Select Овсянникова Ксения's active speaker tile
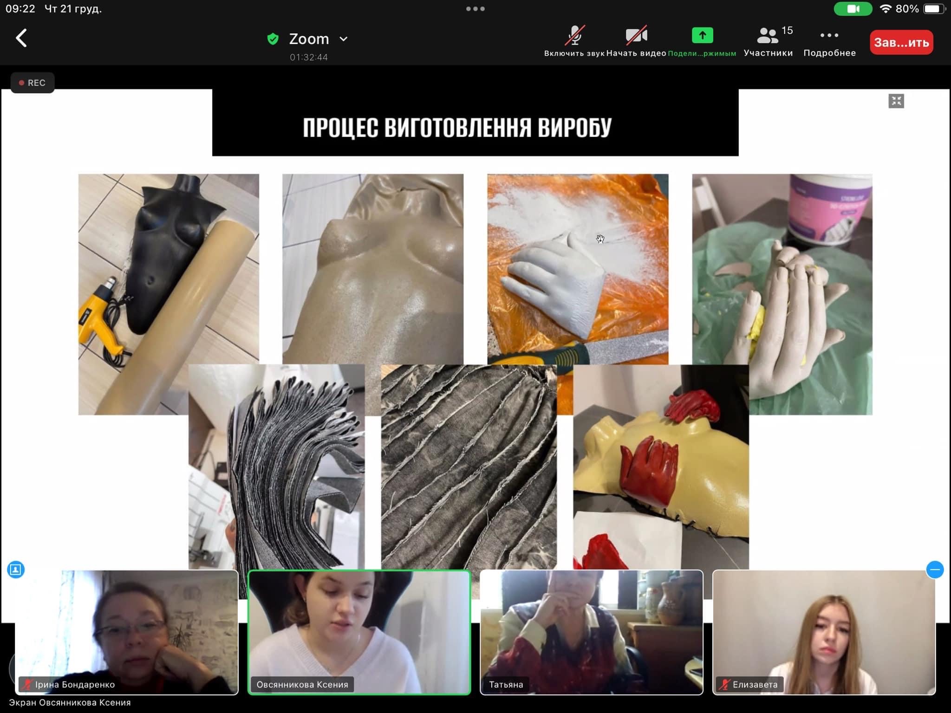The width and height of the screenshot is (951, 713). [359, 632]
